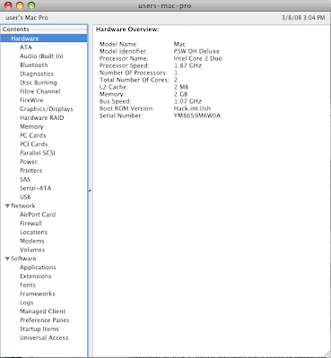Click the Hardware Overview heading
Viewport: 331px width, 358px height.
click(x=127, y=30)
